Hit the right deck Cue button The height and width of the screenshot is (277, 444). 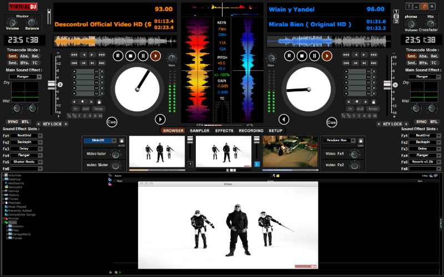[x=331, y=122]
